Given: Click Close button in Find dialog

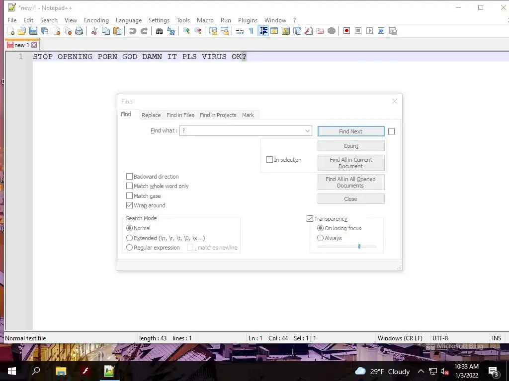Looking at the screenshot, I should click(x=351, y=199).
